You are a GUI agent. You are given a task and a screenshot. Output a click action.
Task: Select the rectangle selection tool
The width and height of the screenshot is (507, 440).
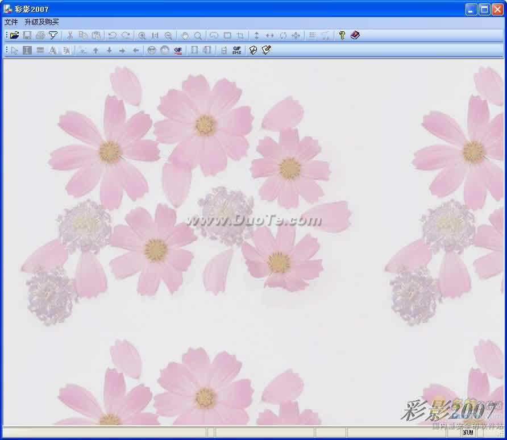[x=227, y=35]
